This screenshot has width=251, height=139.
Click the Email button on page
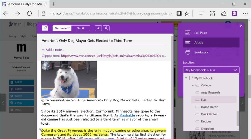[x=21, y=110]
